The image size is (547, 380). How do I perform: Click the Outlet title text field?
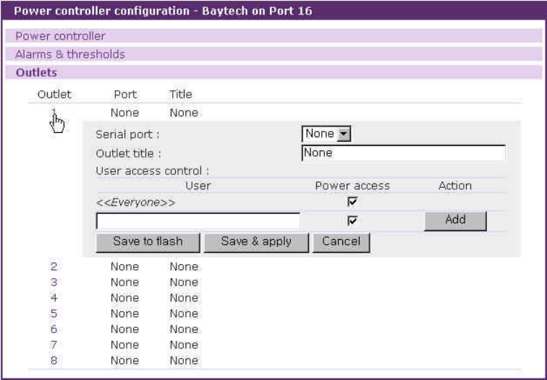click(402, 152)
